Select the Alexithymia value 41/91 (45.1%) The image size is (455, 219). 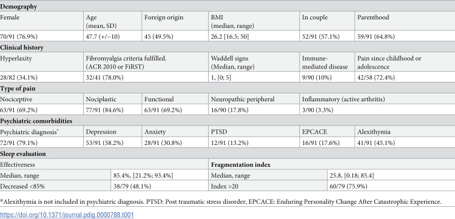[x=376, y=143]
